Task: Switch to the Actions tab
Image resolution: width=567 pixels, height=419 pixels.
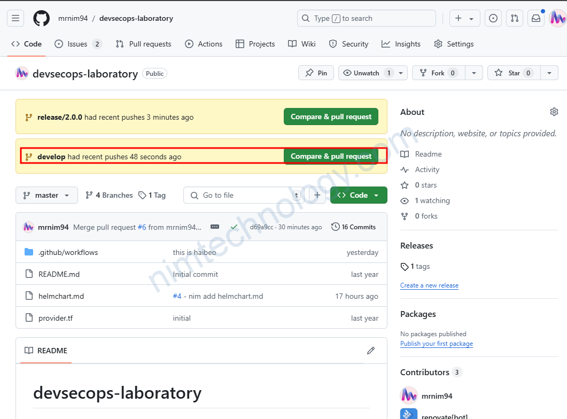Action: click(204, 44)
